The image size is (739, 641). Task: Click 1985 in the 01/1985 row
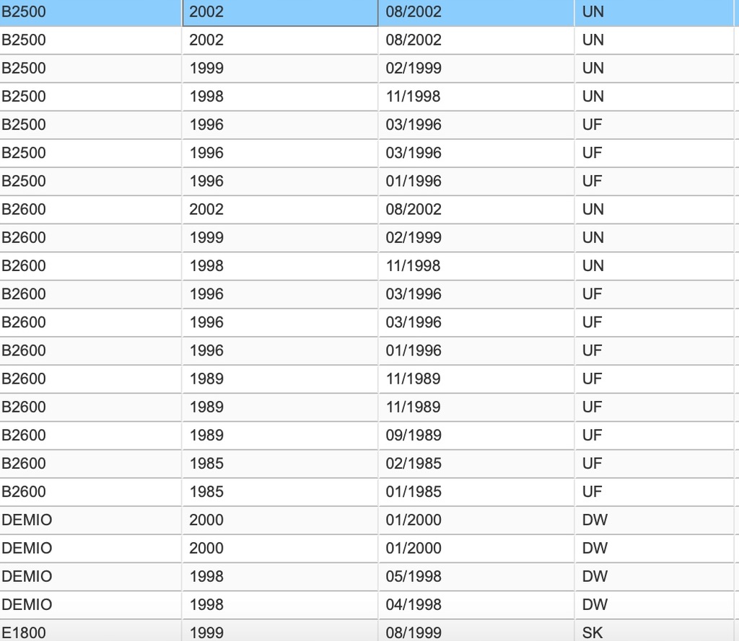(x=280, y=492)
